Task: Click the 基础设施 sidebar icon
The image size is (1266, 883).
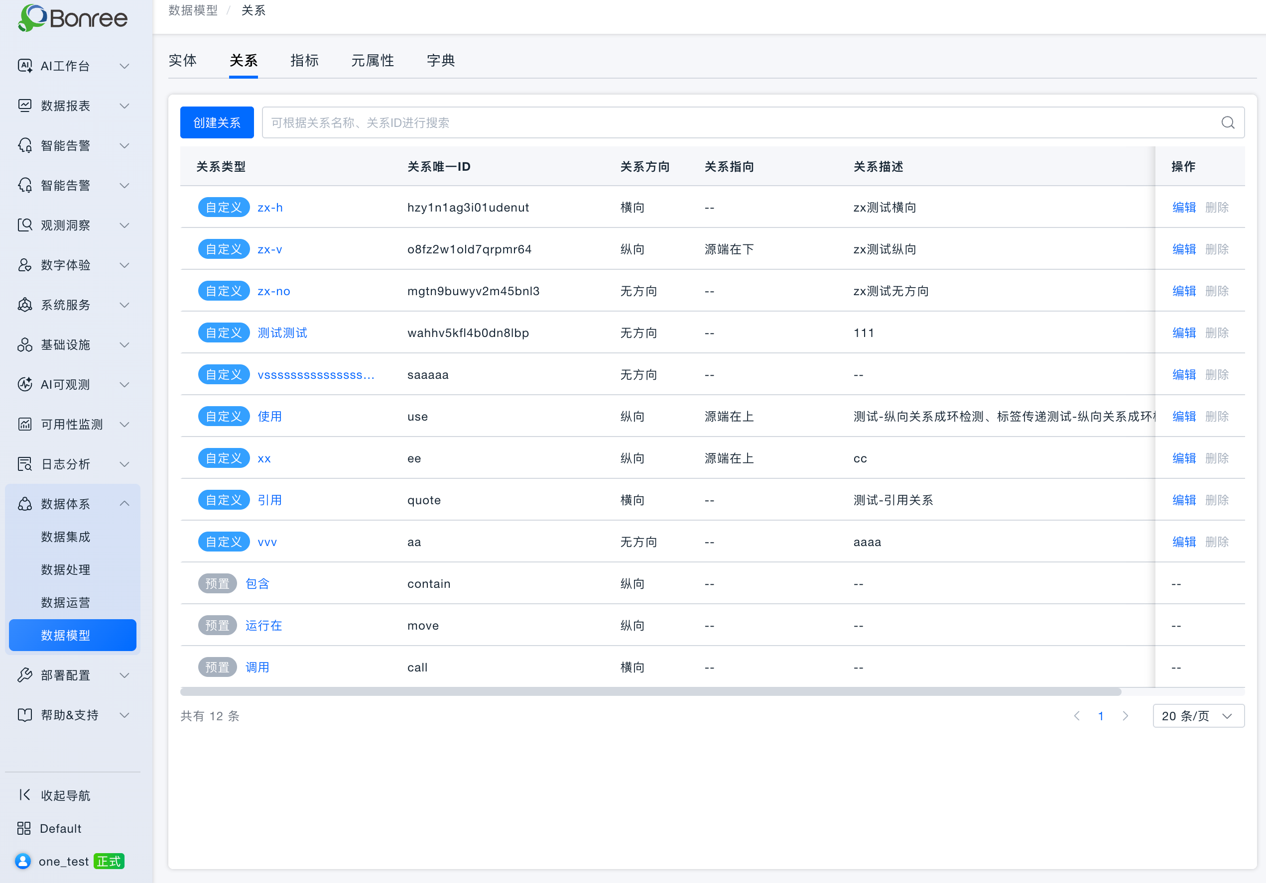Action: coord(25,345)
